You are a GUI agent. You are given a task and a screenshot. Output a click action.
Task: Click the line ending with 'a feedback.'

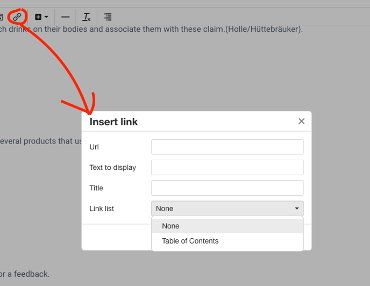(x=24, y=274)
